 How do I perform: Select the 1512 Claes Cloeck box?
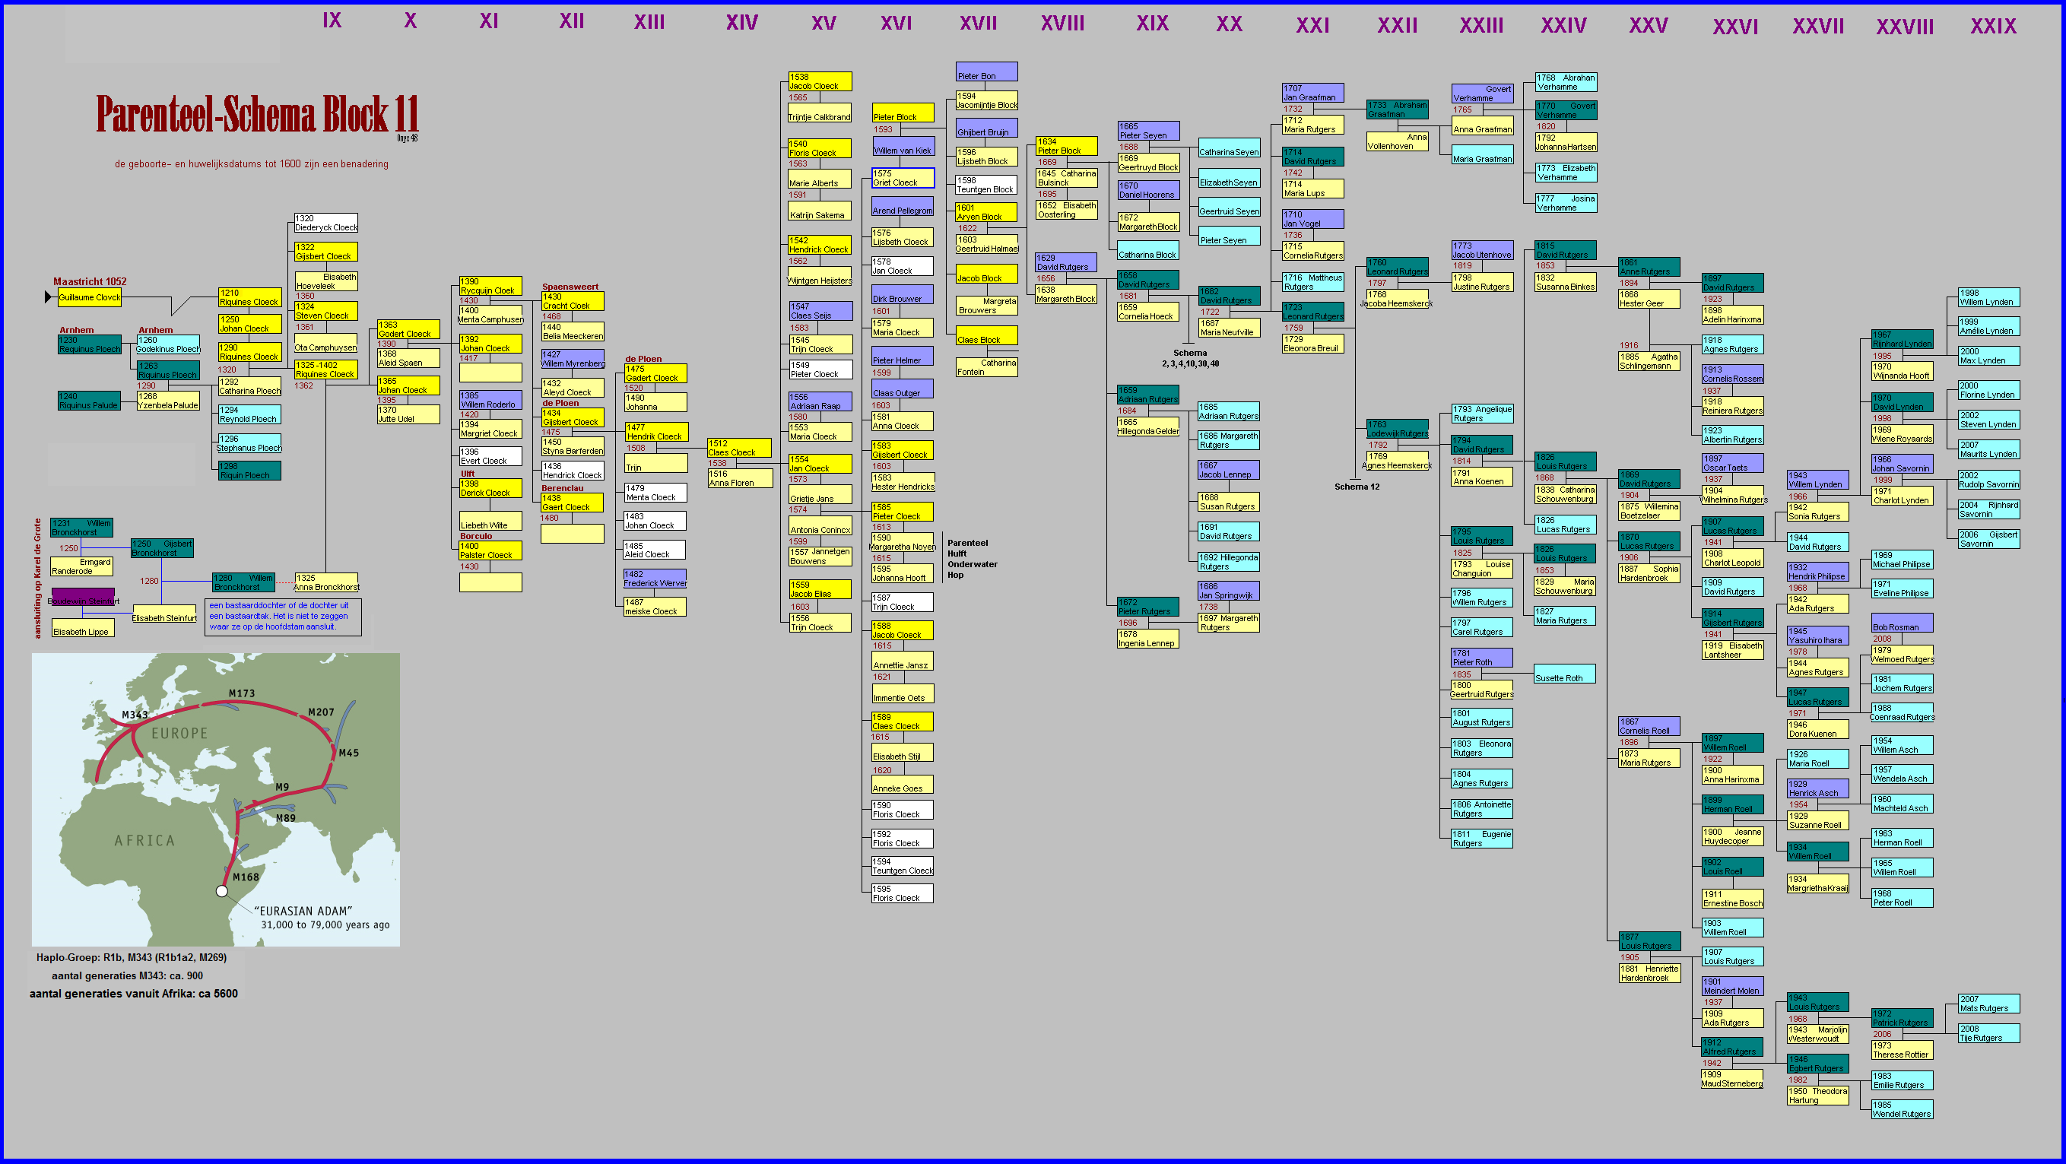pyautogui.click(x=738, y=448)
